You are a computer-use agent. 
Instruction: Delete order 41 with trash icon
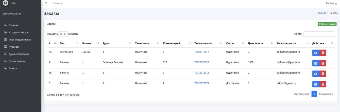pyautogui.click(x=323, y=63)
